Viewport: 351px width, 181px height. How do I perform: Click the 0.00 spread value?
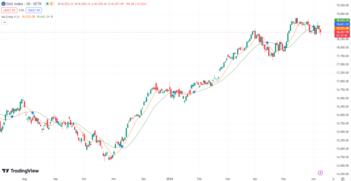21,10
